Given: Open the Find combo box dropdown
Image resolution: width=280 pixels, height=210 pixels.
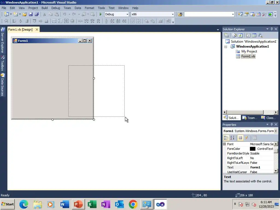Looking at the screenshot, I should click(233, 14).
